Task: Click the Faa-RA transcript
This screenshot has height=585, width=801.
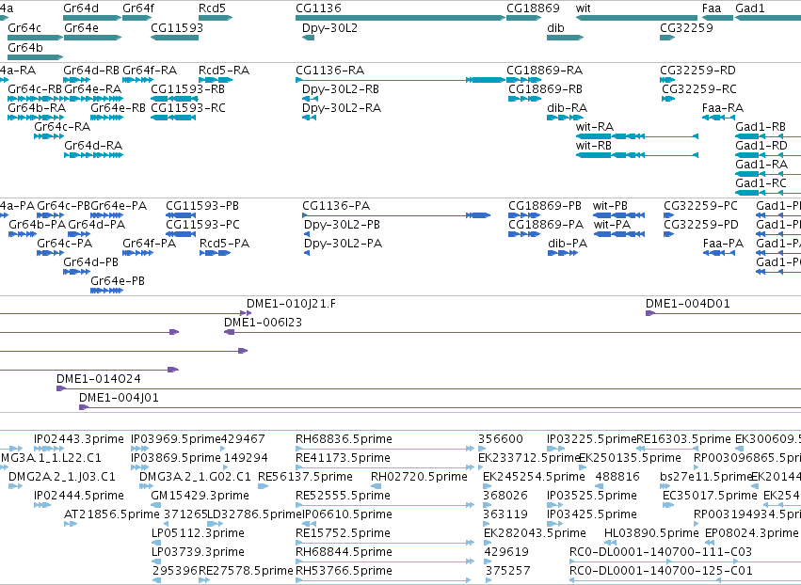Action: (x=718, y=118)
